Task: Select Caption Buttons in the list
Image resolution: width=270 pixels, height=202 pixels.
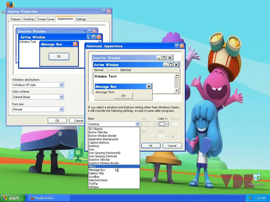Action: coord(114,143)
